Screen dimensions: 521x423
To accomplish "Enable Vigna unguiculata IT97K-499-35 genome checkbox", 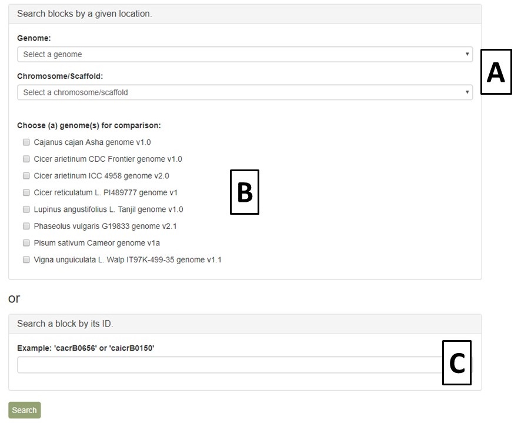I will coord(26,259).
